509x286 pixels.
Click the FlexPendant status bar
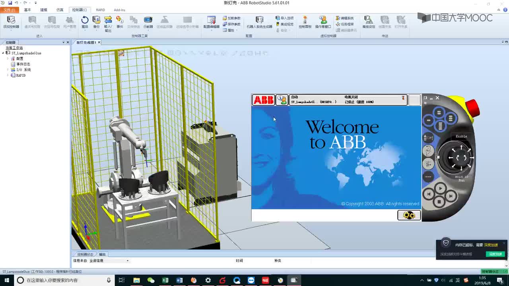coord(348,100)
